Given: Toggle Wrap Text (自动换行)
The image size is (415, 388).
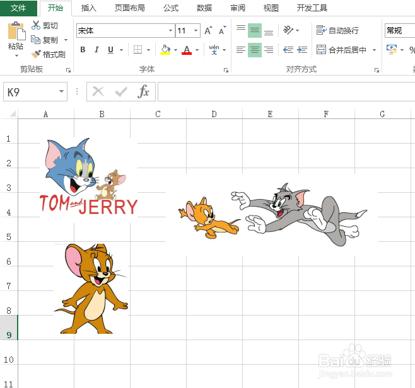Looking at the screenshot, I should click(337, 31).
